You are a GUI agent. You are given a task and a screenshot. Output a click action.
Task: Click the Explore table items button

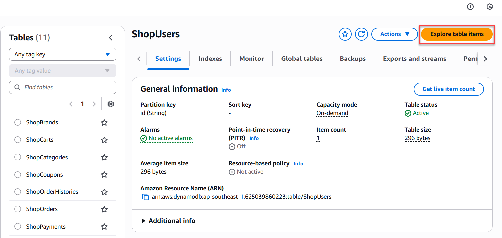click(x=457, y=34)
